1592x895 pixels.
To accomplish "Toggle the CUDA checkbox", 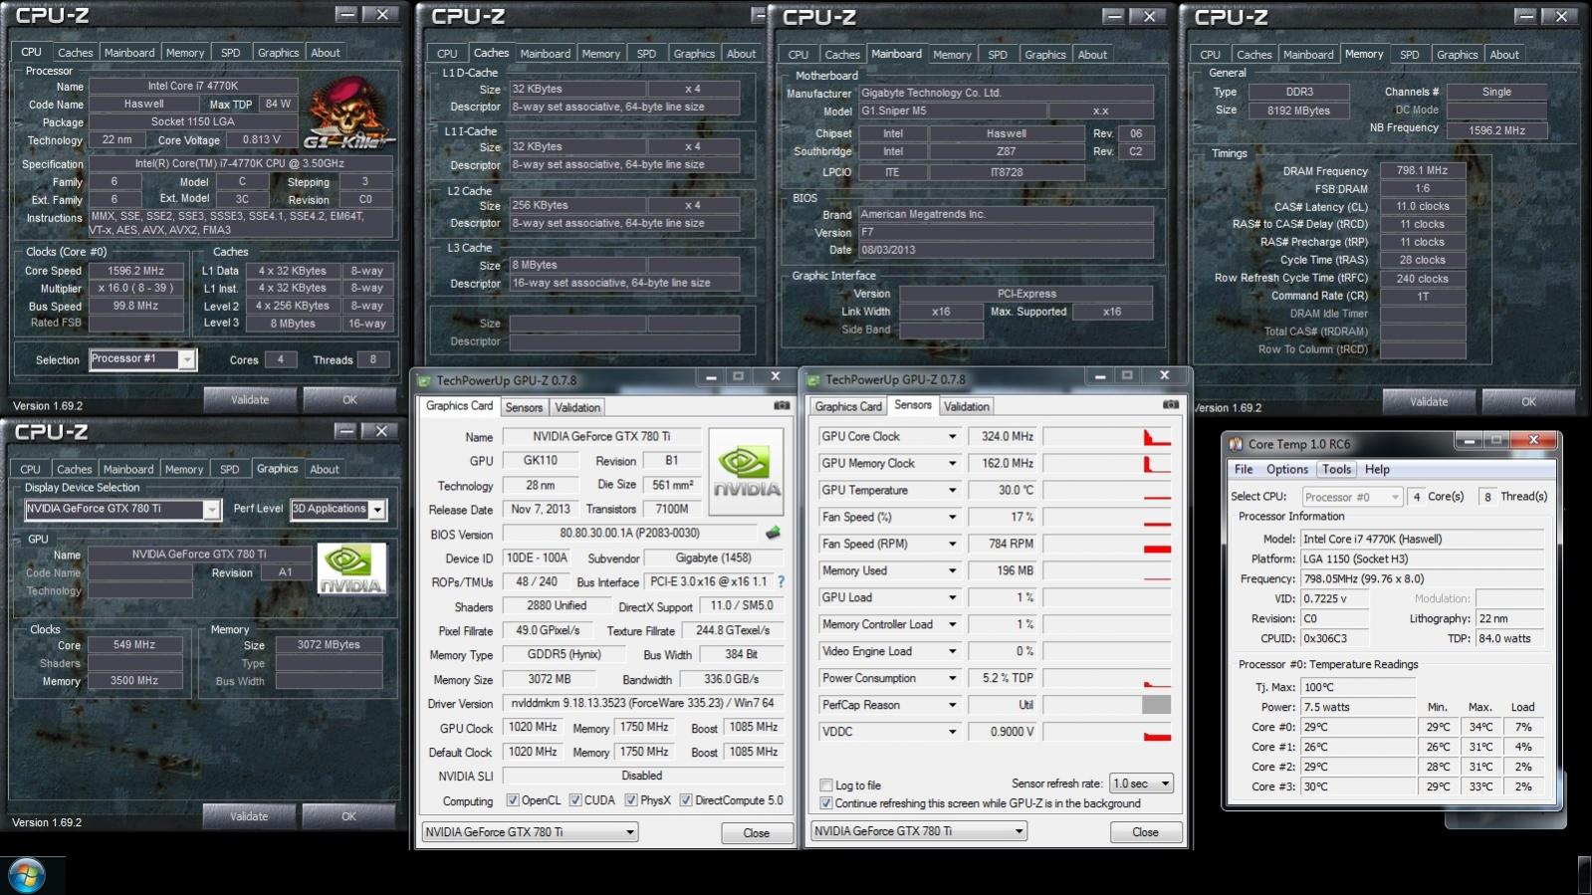I will pyautogui.click(x=575, y=800).
